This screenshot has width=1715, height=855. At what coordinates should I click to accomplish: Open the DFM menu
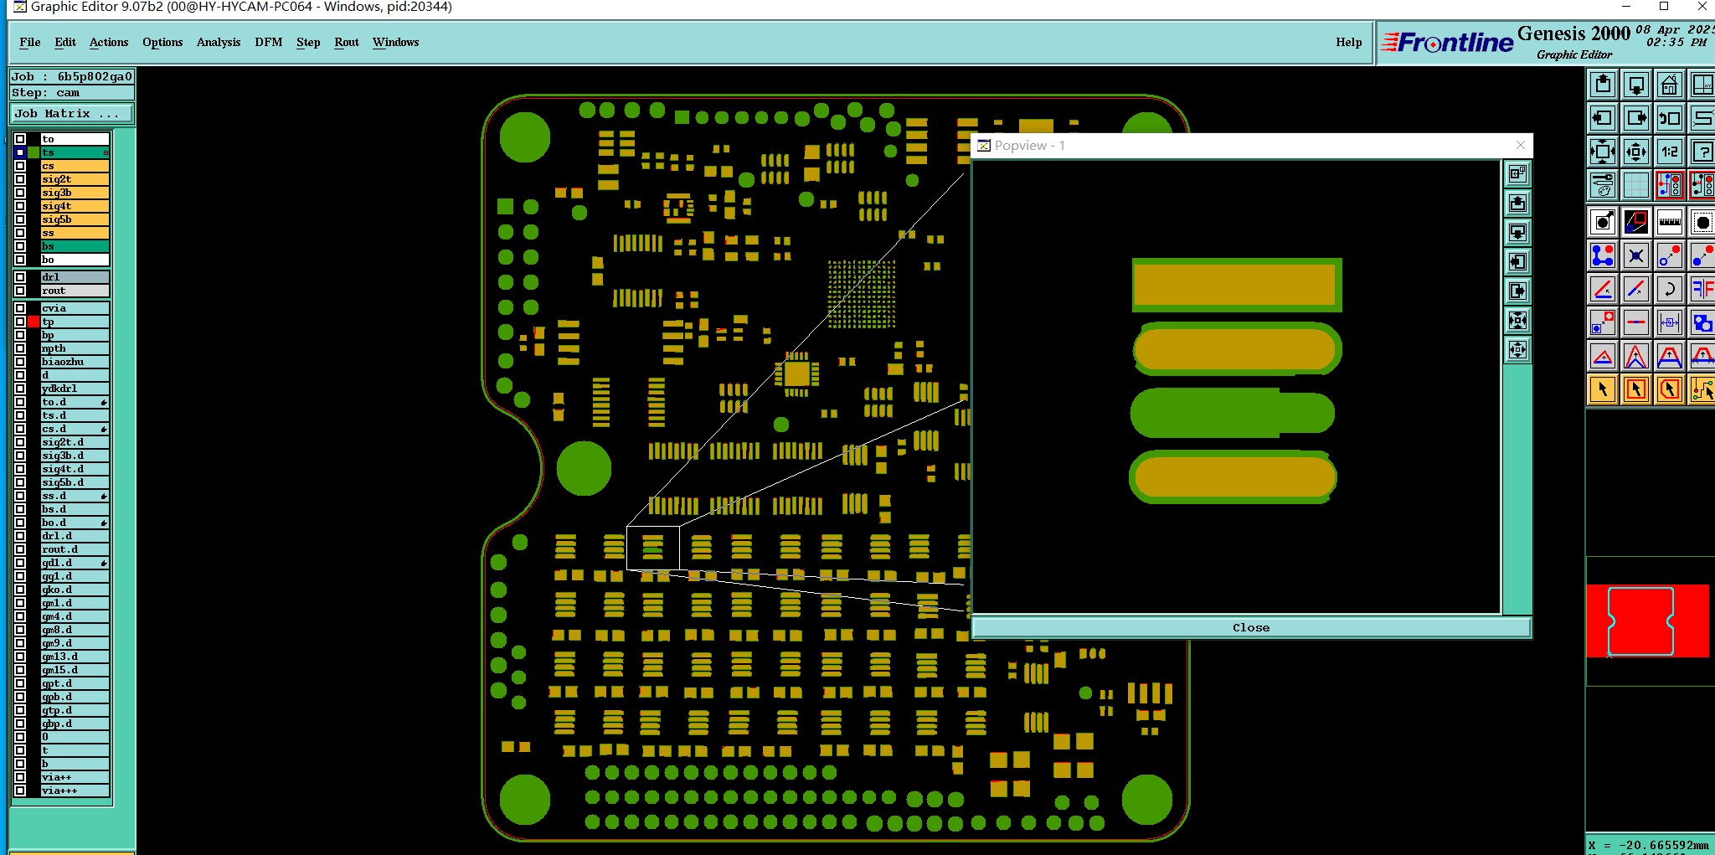pyautogui.click(x=269, y=42)
